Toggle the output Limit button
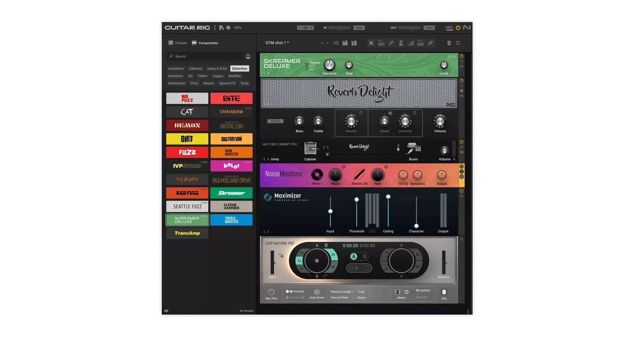The height and width of the screenshot is (337, 634). 429,28
